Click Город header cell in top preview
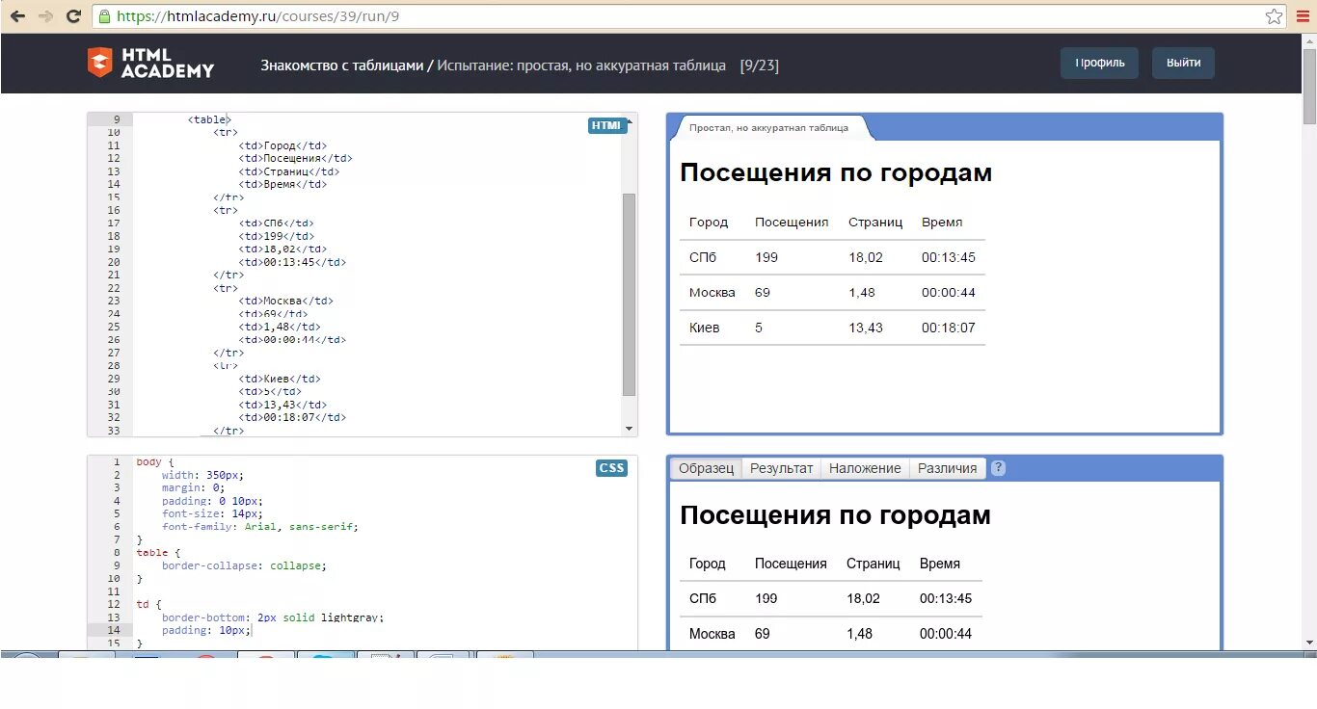Screen dimensions: 1317x709 click(709, 223)
